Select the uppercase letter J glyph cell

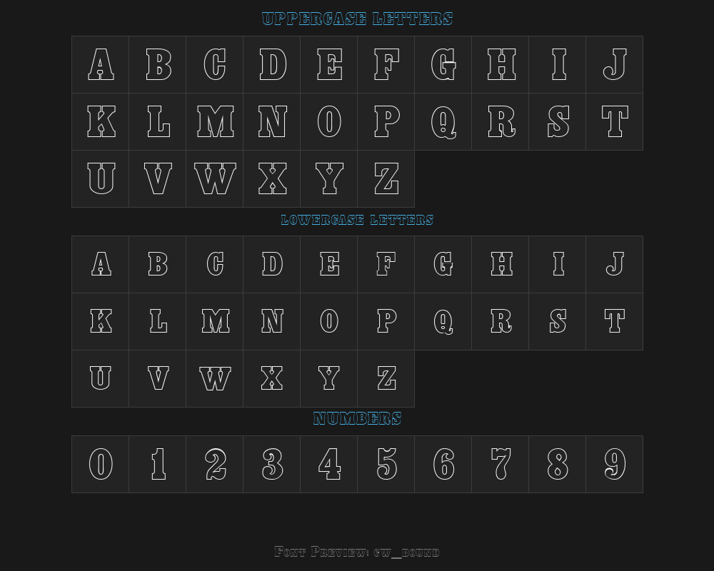[x=614, y=65]
